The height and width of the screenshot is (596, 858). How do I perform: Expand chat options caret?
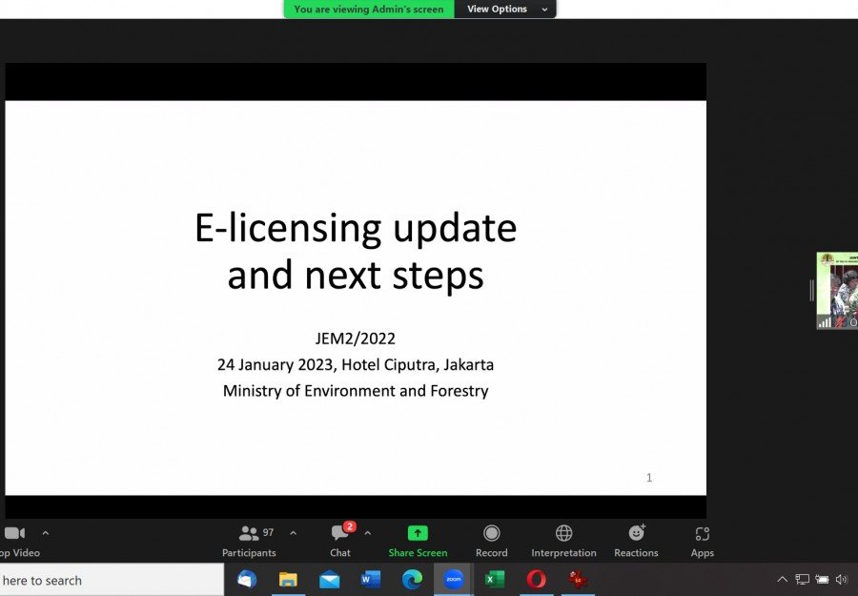tap(368, 533)
